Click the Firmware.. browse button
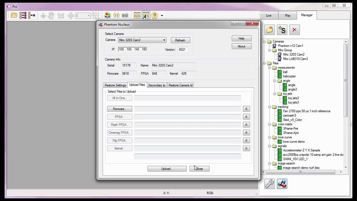 120,109
